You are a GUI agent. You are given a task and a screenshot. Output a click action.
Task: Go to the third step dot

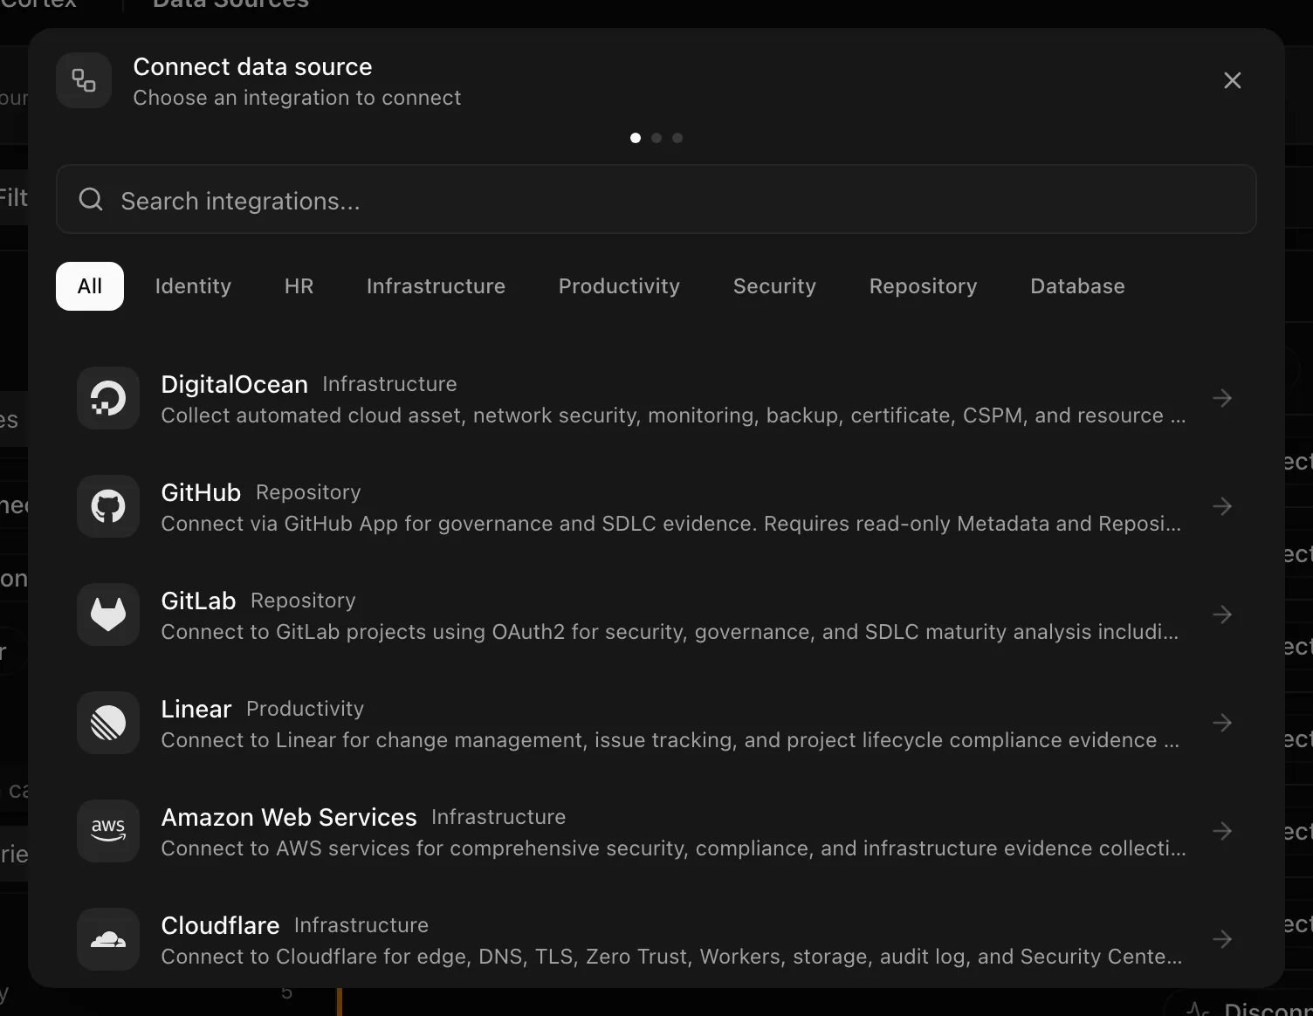(x=677, y=138)
